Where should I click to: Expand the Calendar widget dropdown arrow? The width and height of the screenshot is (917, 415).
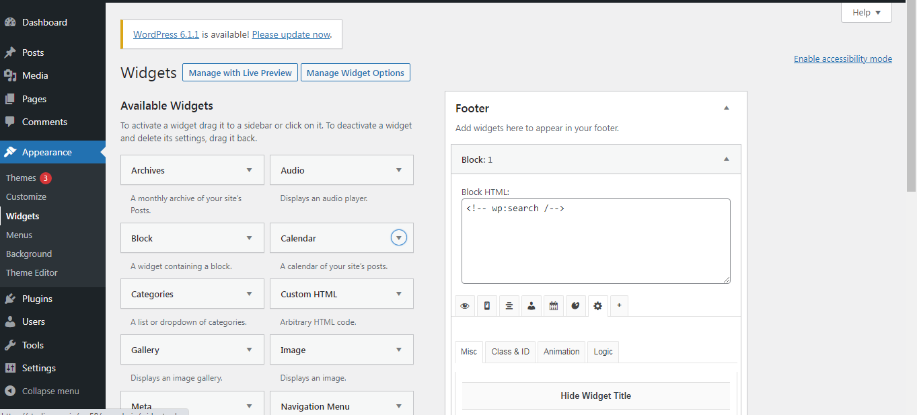point(399,238)
